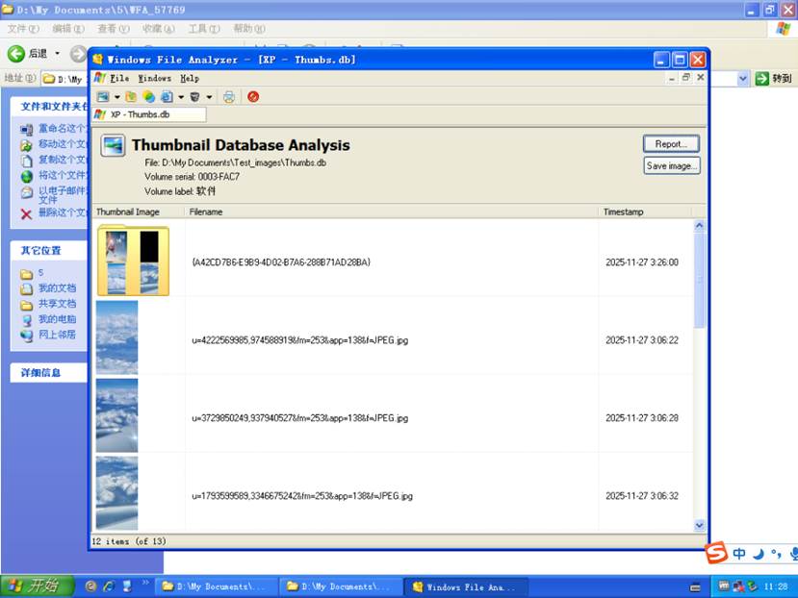Open the 工具 menu in Explorer window
This screenshot has width=798, height=598.
204,29
